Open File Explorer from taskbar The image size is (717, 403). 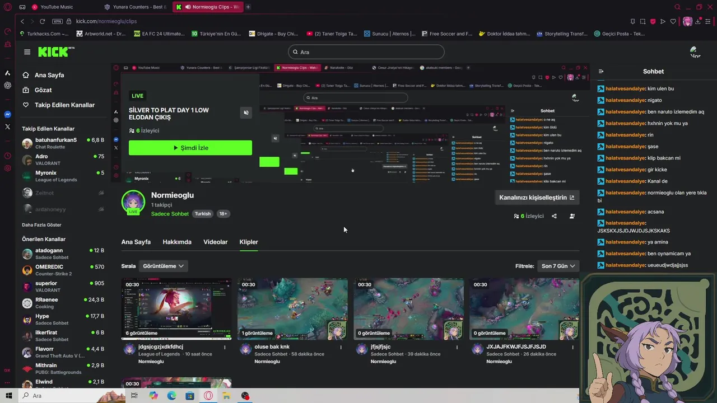(x=226, y=396)
